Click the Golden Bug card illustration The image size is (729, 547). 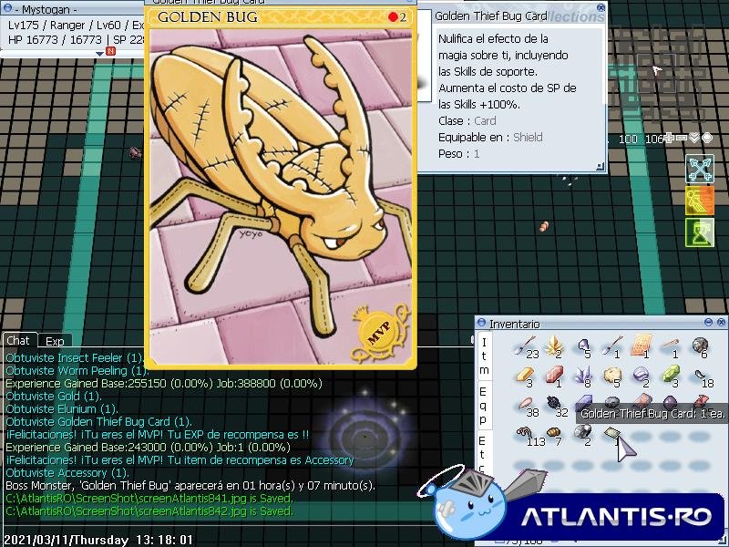point(281,197)
